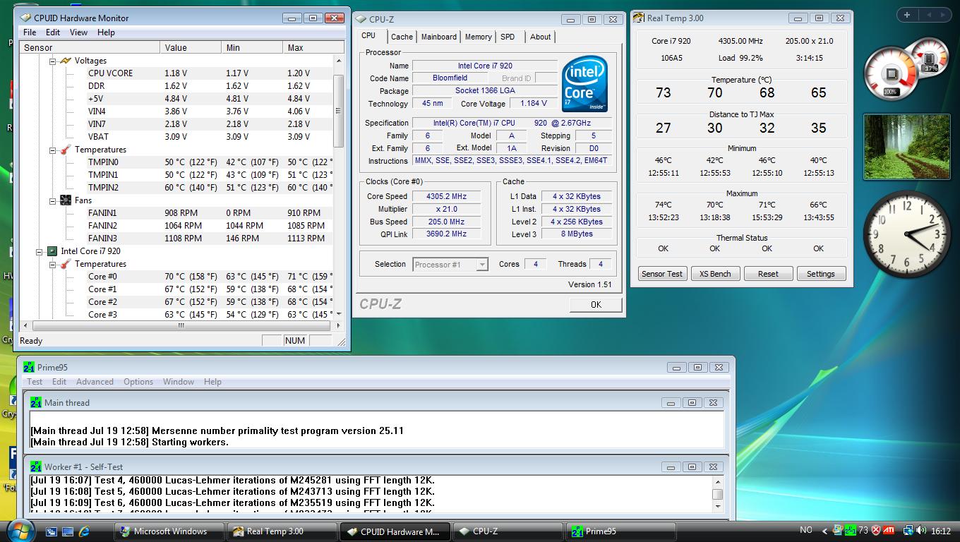Click Worker #1 window scrollbar down arrow
The height and width of the screenshot is (542, 960).
click(717, 506)
